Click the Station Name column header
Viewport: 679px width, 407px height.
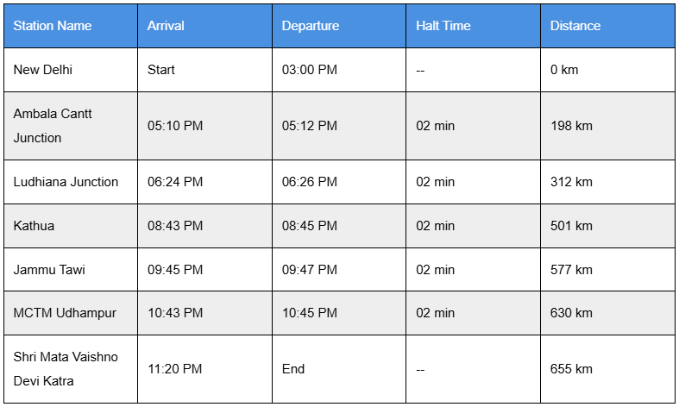[53, 26]
